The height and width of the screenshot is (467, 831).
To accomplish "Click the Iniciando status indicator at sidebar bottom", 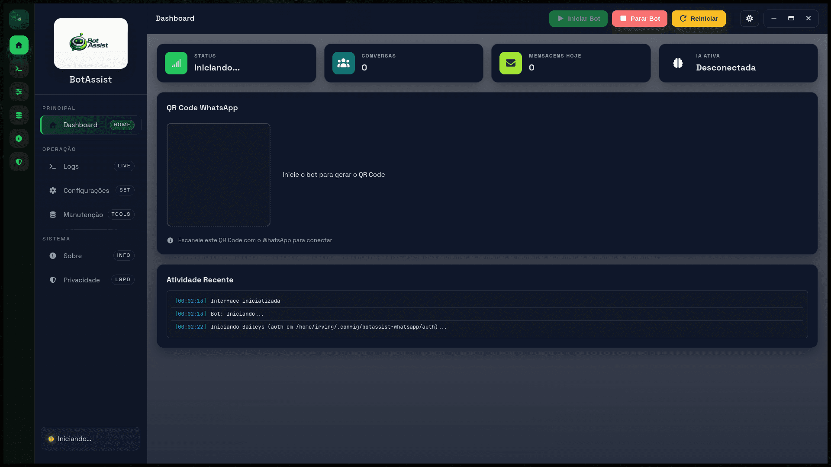I will click(90, 438).
